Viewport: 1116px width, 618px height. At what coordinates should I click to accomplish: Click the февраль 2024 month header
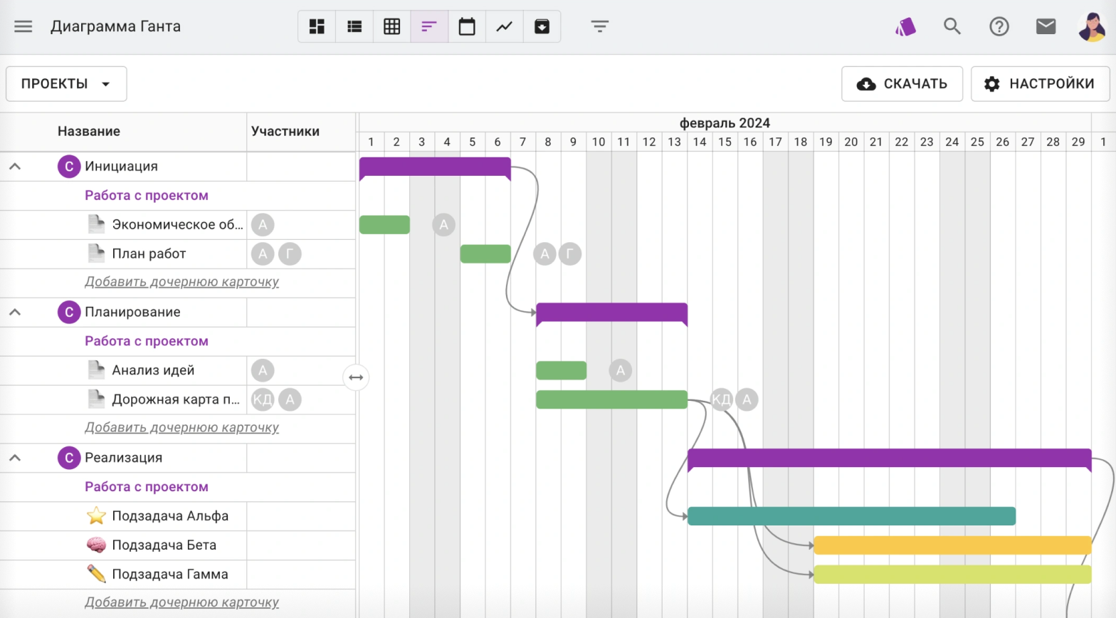coord(725,123)
